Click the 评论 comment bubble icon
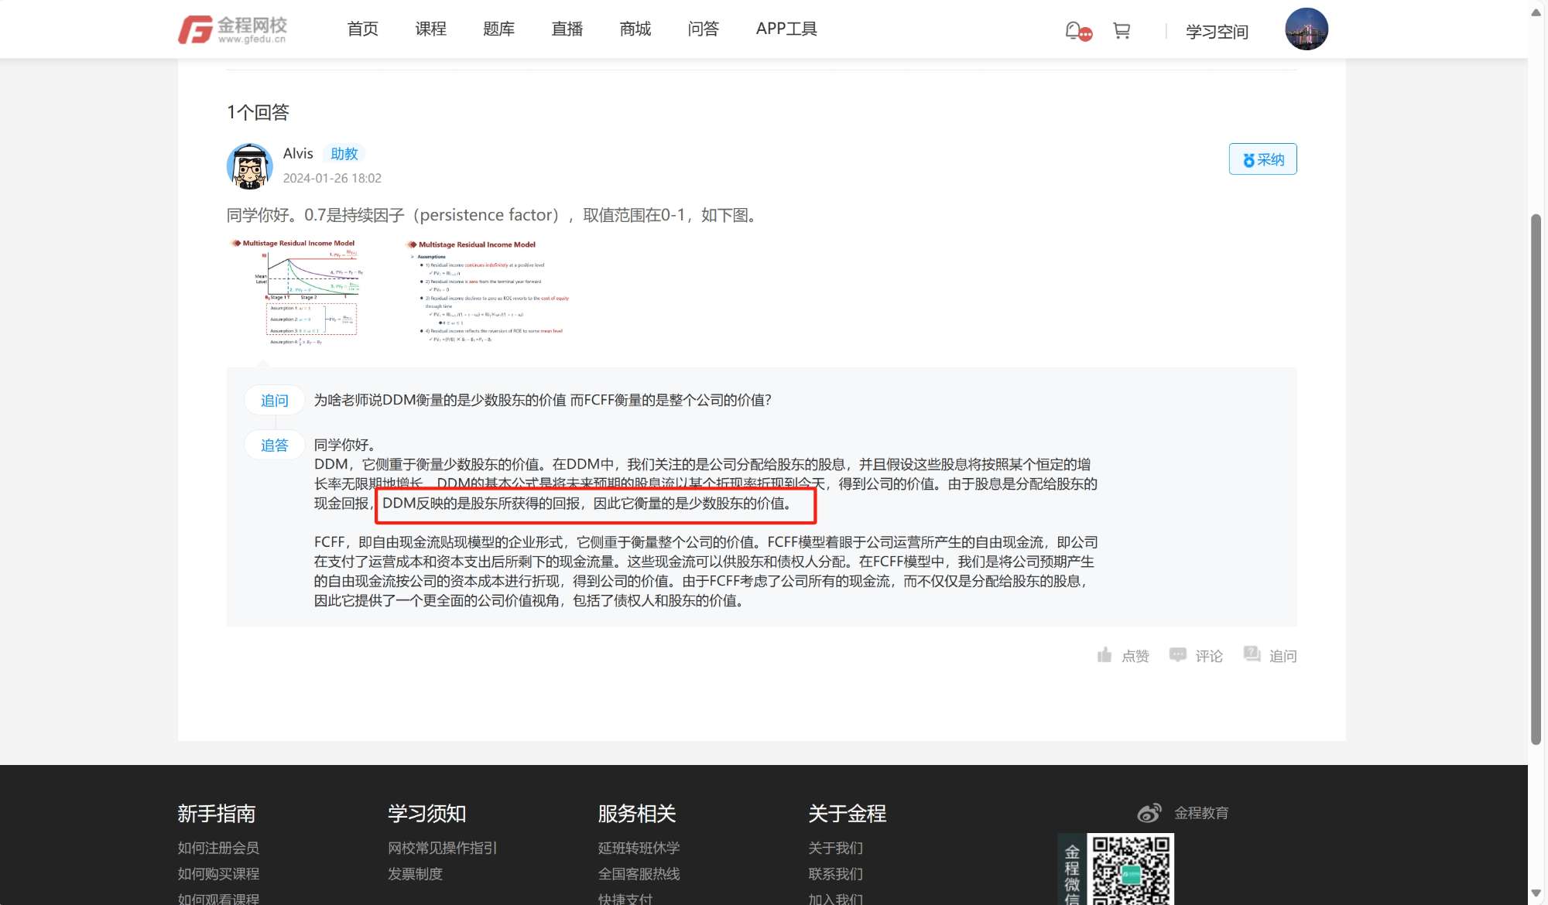The width and height of the screenshot is (1548, 905). point(1177,655)
